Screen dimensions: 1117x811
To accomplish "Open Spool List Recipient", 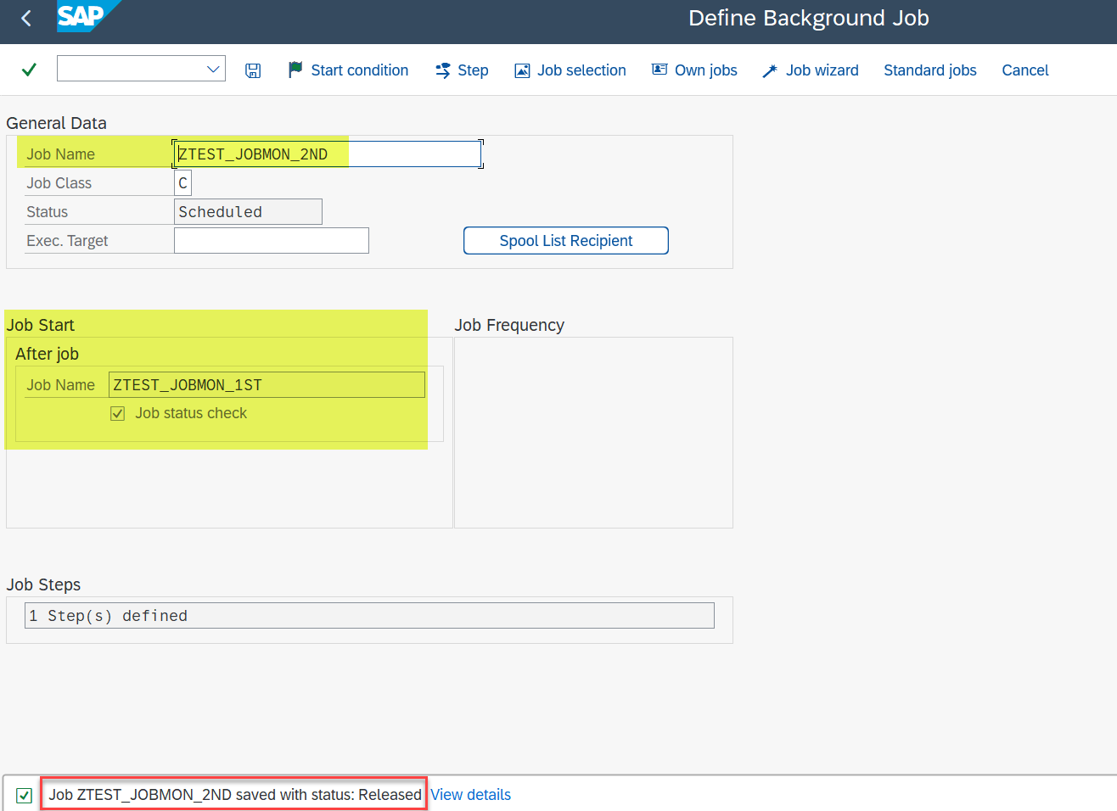I will (566, 240).
